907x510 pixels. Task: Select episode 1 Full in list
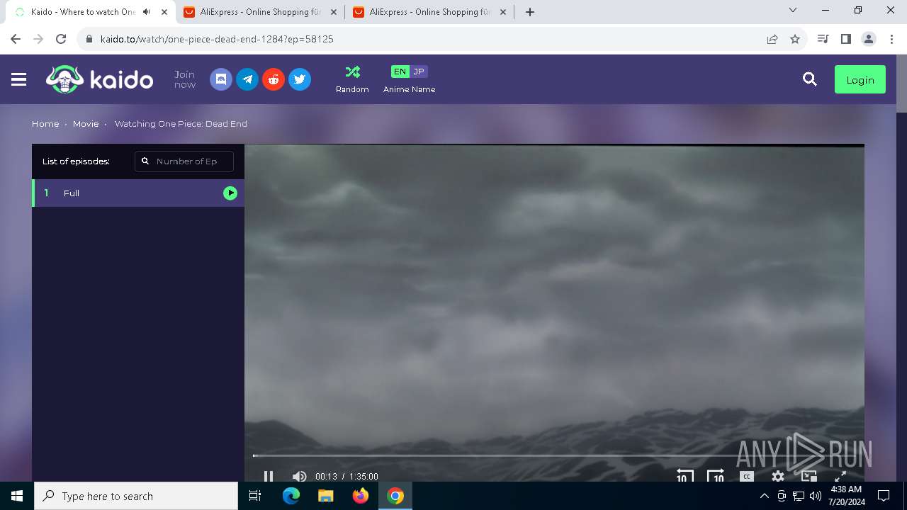coord(138,193)
